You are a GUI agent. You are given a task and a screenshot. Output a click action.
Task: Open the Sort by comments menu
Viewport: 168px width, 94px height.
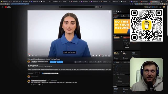(x=38, y=73)
